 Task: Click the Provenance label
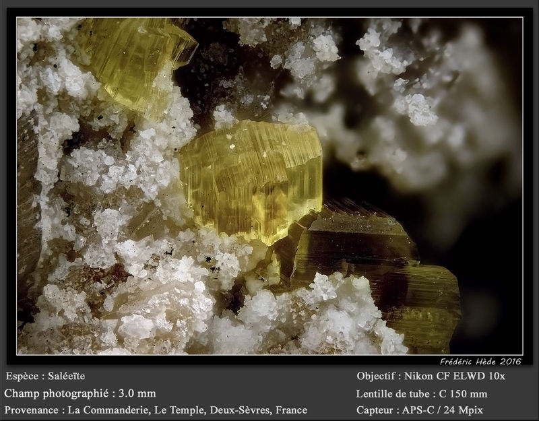(31, 410)
